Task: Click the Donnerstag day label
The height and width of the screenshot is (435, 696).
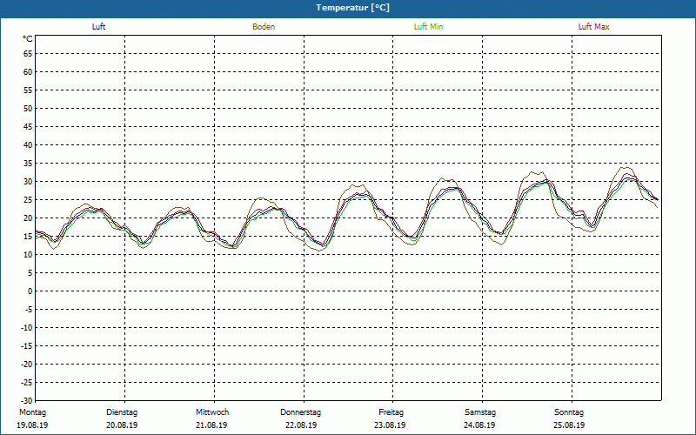Action: coord(300,412)
